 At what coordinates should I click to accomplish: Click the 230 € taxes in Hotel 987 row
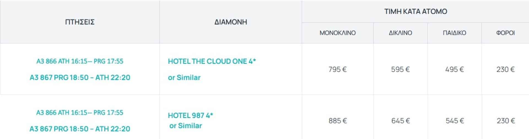pyautogui.click(x=506, y=121)
